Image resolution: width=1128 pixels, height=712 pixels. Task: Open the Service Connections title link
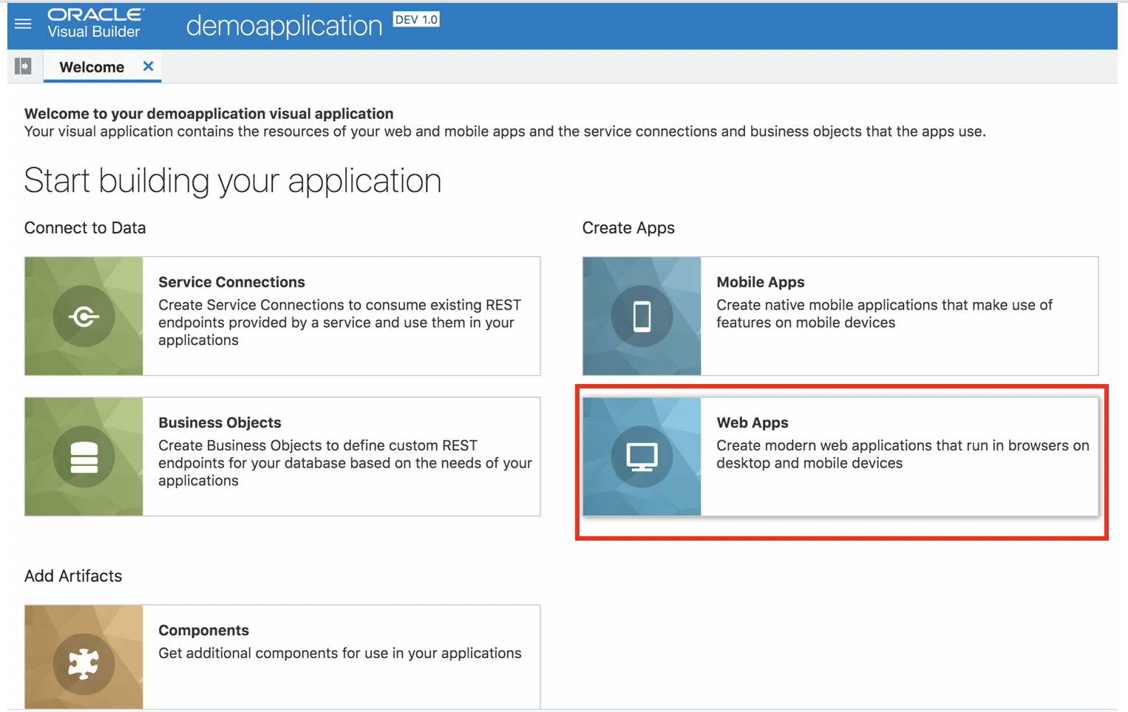[231, 282]
